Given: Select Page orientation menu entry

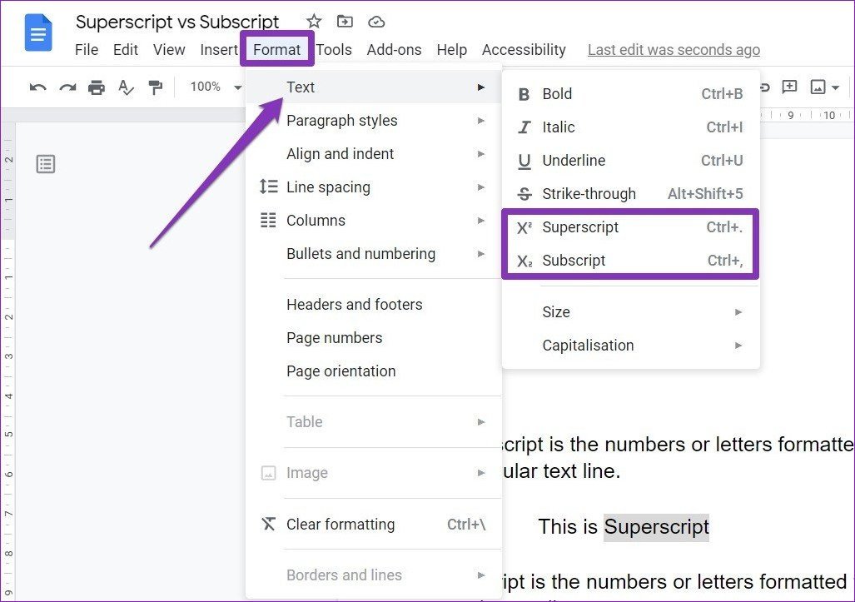Looking at the screenshot, I should [x=374, y=371].
